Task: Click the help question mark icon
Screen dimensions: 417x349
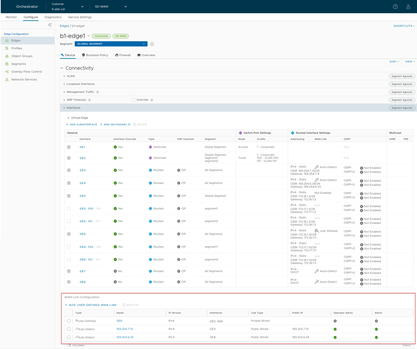Action: [395, 7]
